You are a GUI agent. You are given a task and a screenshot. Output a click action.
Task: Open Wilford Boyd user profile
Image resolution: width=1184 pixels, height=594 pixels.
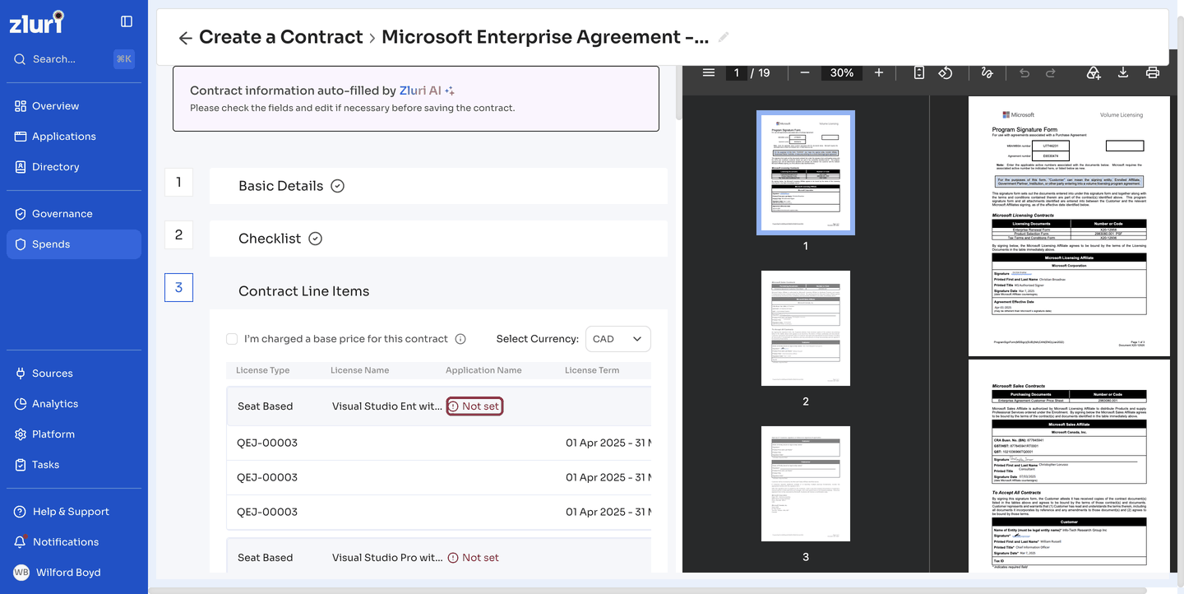[74, 573]
